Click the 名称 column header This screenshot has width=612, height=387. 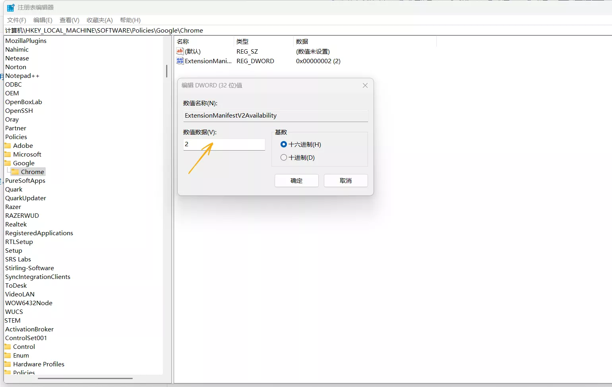pyautogui.click(x=183, y=41)
